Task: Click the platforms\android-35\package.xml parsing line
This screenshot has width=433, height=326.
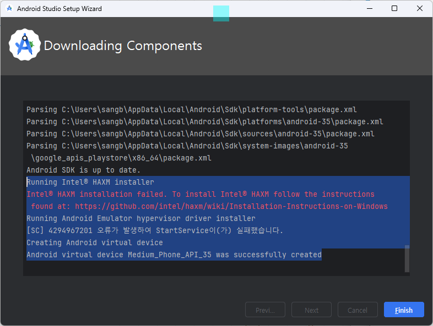Action: [205, 121]
